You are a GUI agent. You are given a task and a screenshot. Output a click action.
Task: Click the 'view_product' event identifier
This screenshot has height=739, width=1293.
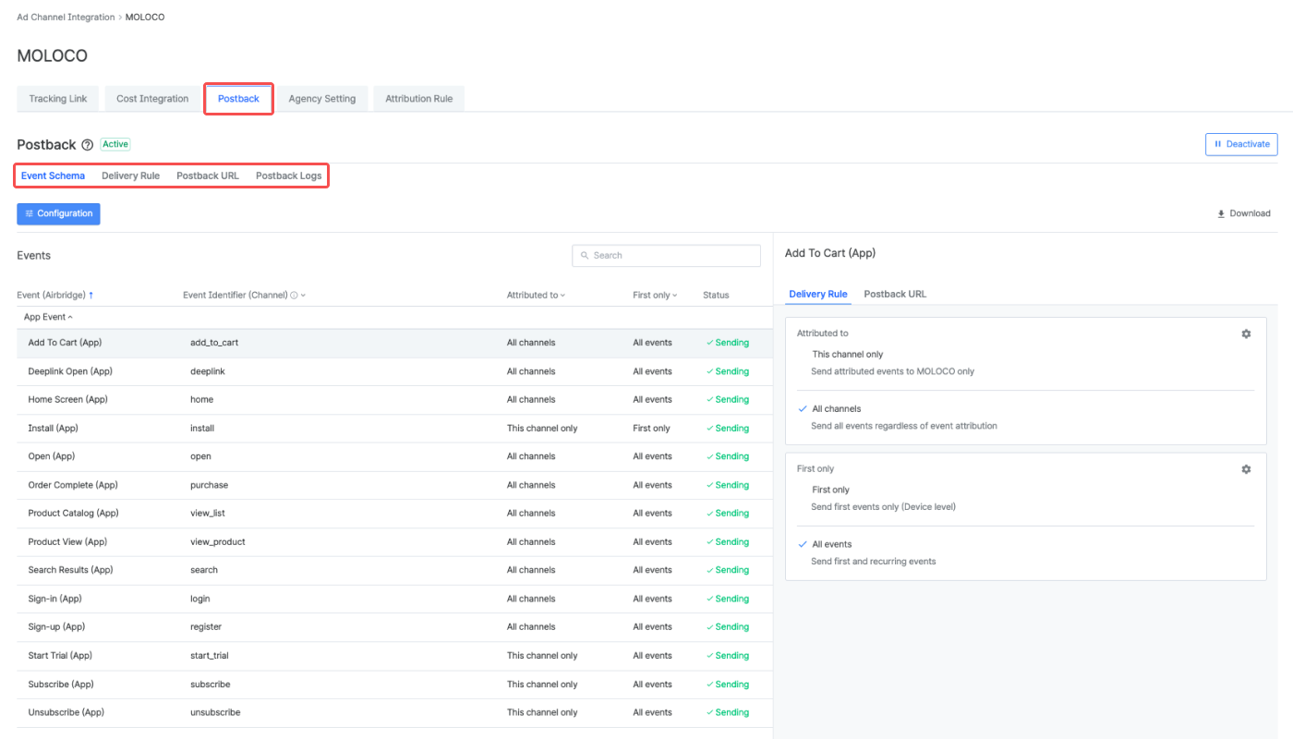tap(218, 542)
